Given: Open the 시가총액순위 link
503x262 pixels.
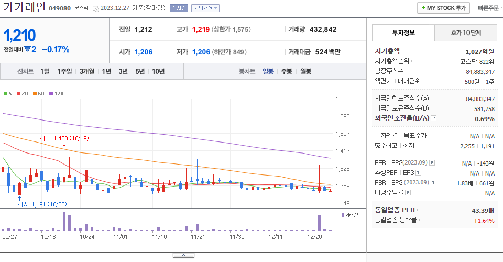Looking at the screenshot, I should tap(393, 61).
